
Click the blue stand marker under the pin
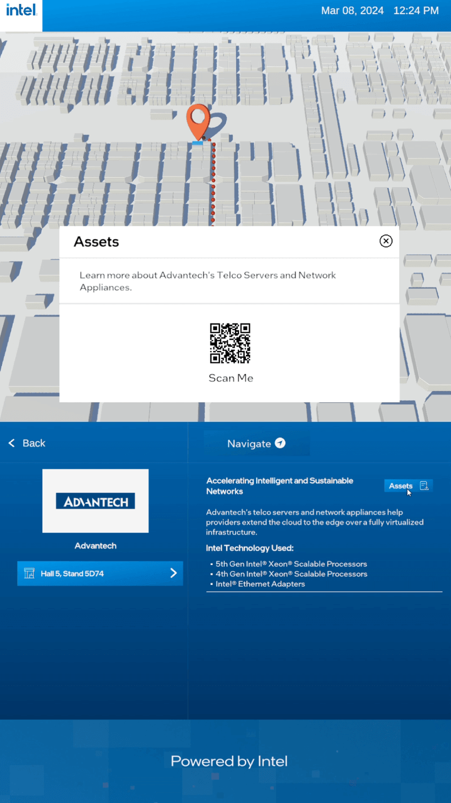(x=197, y=144)
